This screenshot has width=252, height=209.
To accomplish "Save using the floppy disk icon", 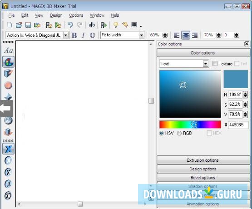I will point(28,25).
